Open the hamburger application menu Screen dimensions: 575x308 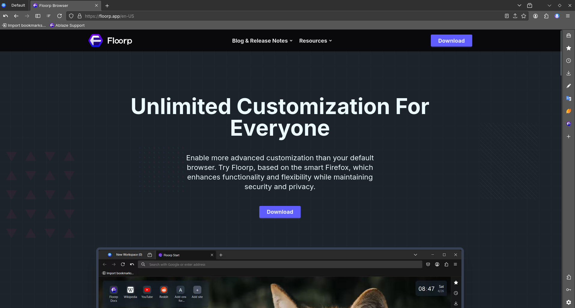[568, 16]
